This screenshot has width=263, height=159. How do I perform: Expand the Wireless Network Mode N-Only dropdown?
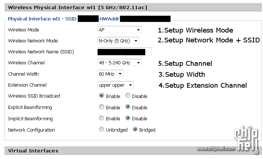point(118,41)
